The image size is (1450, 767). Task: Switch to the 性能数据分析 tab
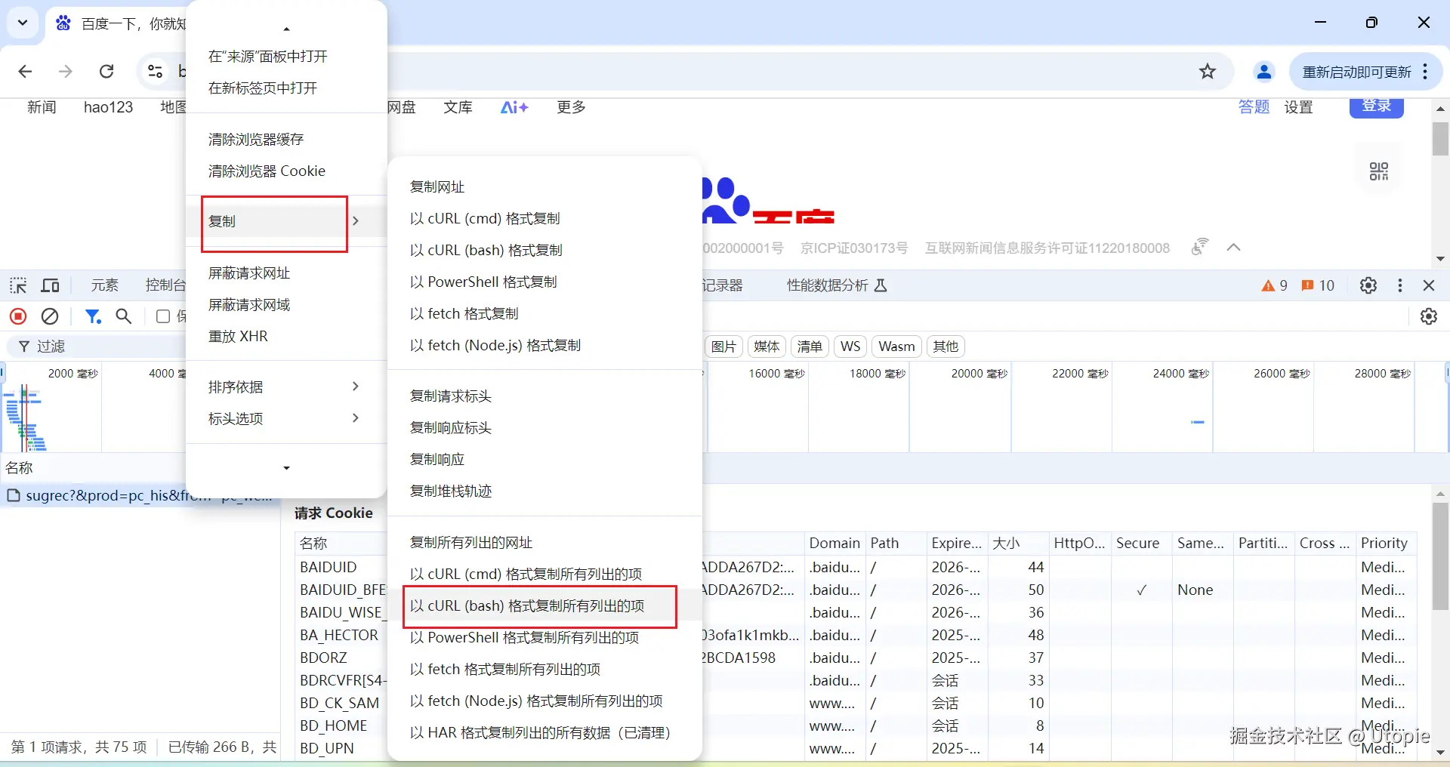pos(837,285)
